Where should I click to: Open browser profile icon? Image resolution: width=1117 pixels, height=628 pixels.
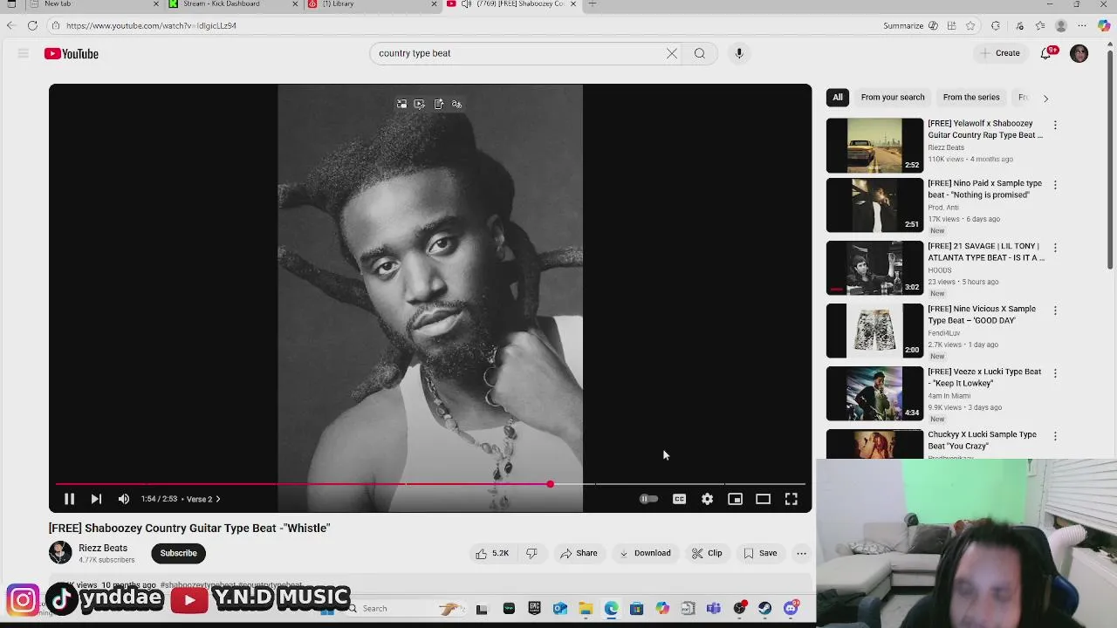(1061, 26)
